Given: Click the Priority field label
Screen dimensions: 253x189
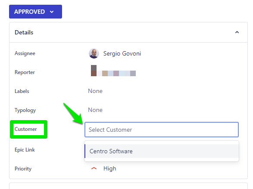Looking at the screenshot, I should 23,169.
